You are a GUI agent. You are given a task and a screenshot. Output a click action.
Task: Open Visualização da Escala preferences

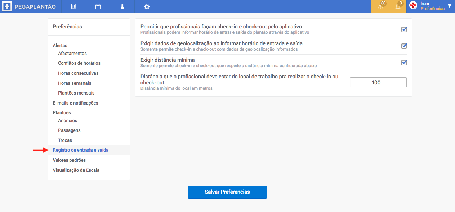point(76,170)
